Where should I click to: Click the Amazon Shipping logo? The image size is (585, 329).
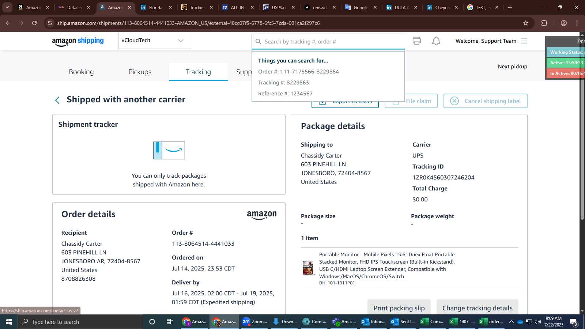point(78,41)
